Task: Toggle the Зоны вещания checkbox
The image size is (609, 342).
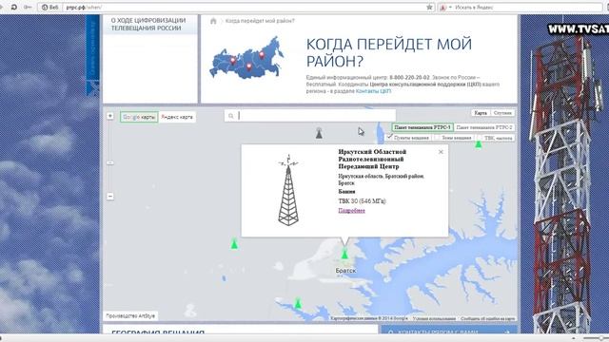Action: click(437, 137)
